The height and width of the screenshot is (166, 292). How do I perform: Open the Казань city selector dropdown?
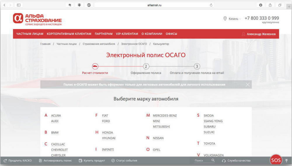232,19
